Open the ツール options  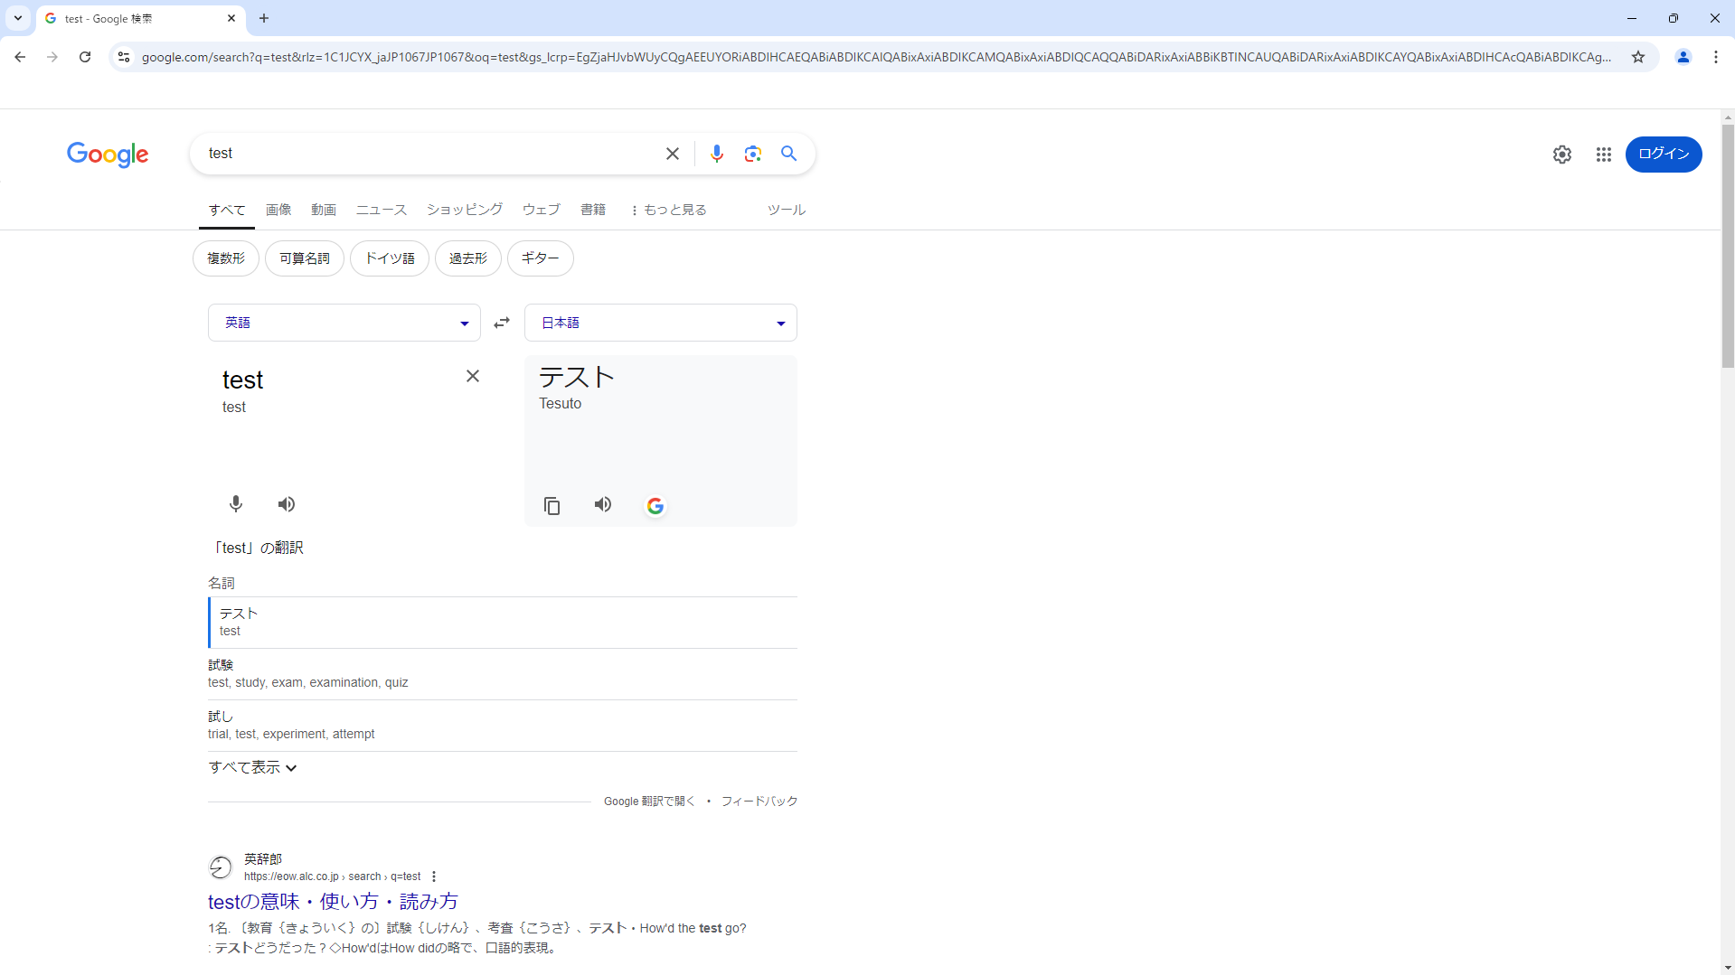click(x=787, y=210)
